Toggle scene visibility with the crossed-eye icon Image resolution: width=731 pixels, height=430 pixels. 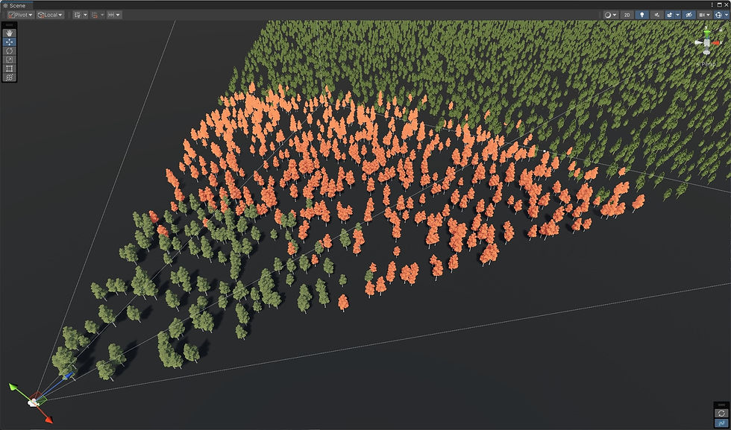coord(688,14)
